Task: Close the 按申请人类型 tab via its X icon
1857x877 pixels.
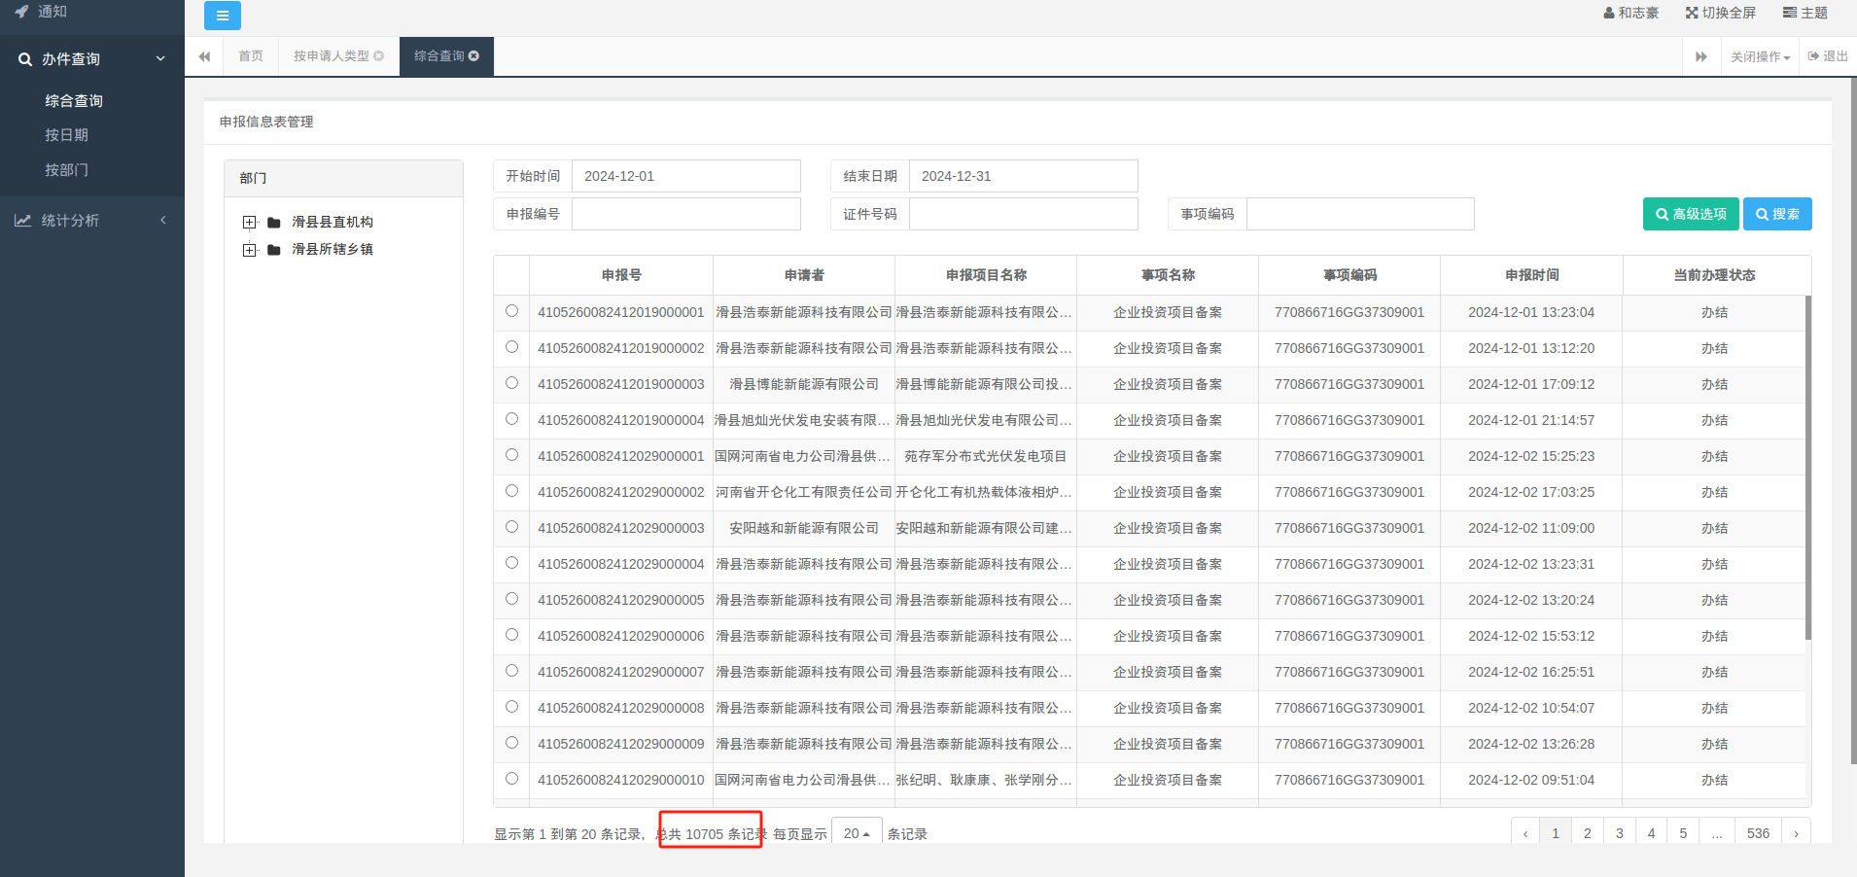Action: [379, 56]
